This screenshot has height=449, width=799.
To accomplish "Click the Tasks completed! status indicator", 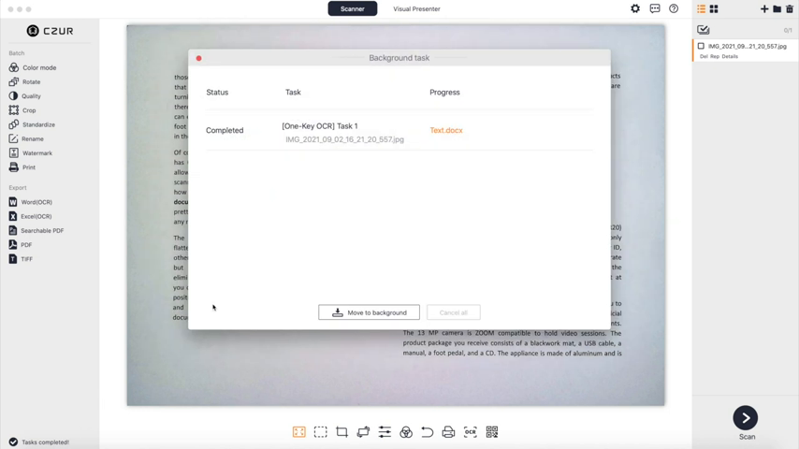I will coord(38,442).
